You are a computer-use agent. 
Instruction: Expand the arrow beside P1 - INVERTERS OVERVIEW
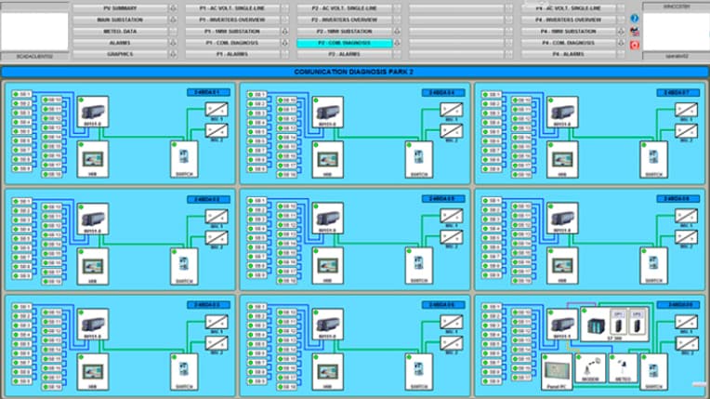click(x=286, y=20)
